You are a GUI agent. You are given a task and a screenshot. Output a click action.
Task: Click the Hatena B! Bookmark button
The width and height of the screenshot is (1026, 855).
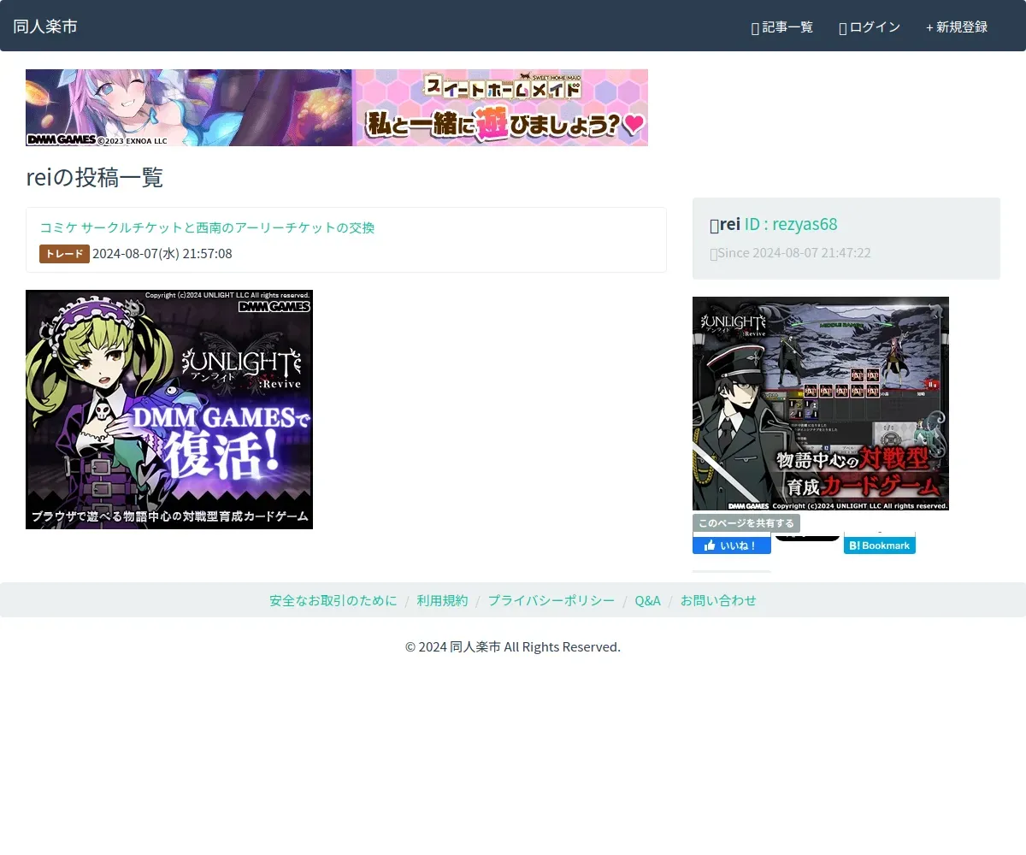point(880,545)
